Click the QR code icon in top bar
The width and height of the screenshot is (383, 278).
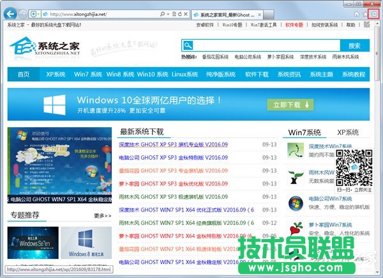point(367,24)
